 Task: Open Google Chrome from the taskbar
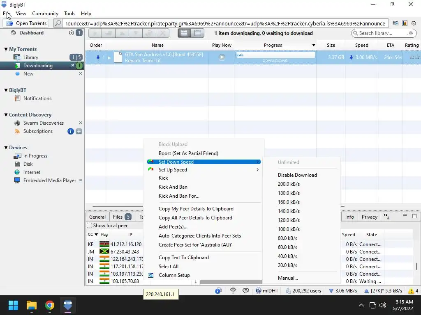pos(50,305)
